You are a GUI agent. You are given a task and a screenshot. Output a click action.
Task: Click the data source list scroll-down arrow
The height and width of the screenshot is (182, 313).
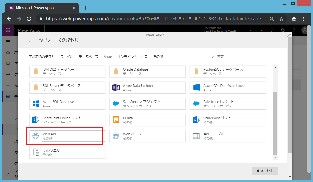point(275,157)
